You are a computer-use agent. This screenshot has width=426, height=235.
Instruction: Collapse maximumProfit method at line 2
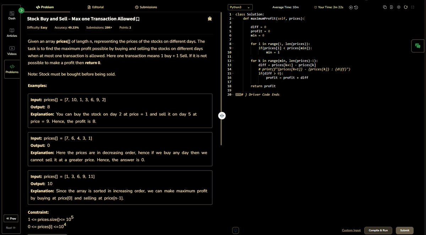[x=233, y=18]
